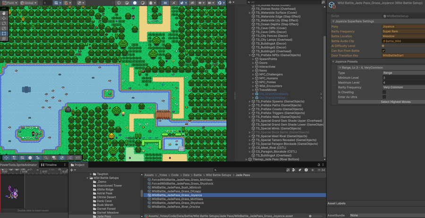Toggle 2D scene view mode
Image resolution: width=425 pixels, height=218 pixels.
165,3
